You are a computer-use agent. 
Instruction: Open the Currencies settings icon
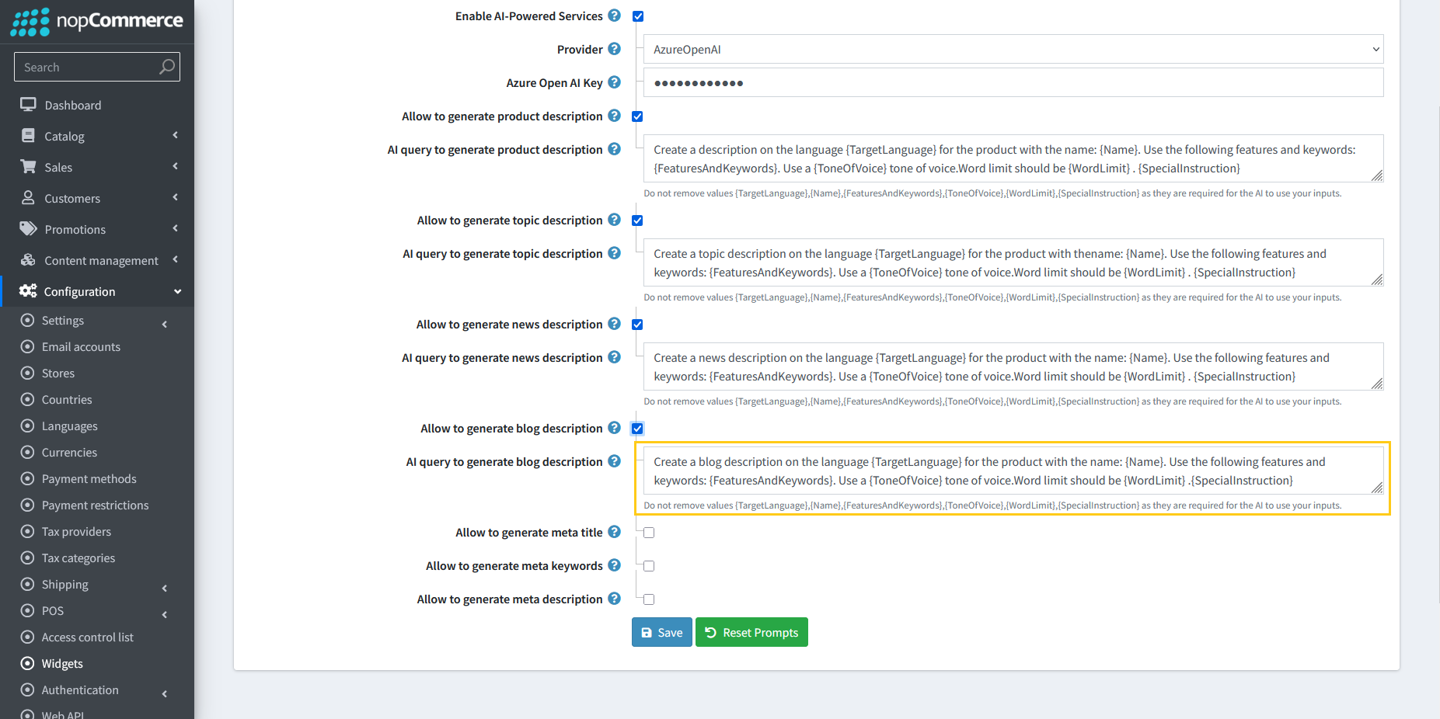coord(28,452)
